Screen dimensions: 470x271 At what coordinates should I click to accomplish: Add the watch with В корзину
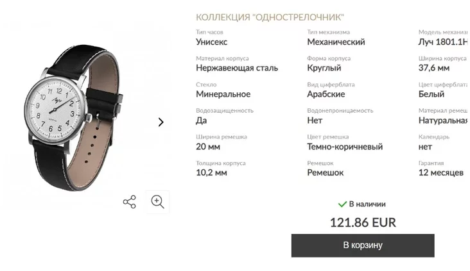point(363,245)
